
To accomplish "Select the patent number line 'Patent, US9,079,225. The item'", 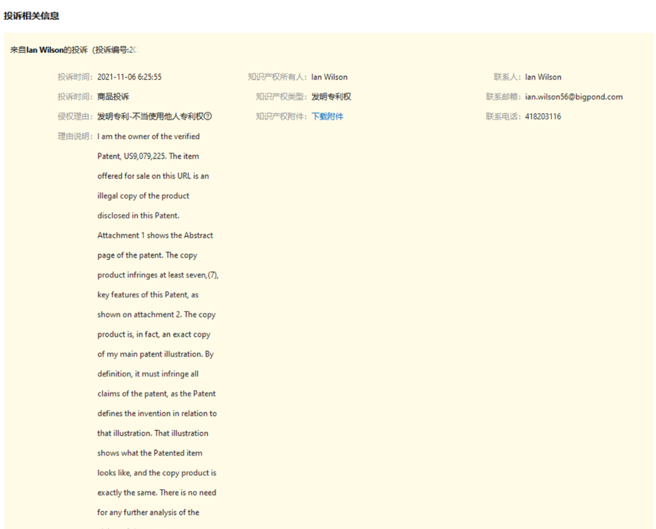I will [148, 157].
